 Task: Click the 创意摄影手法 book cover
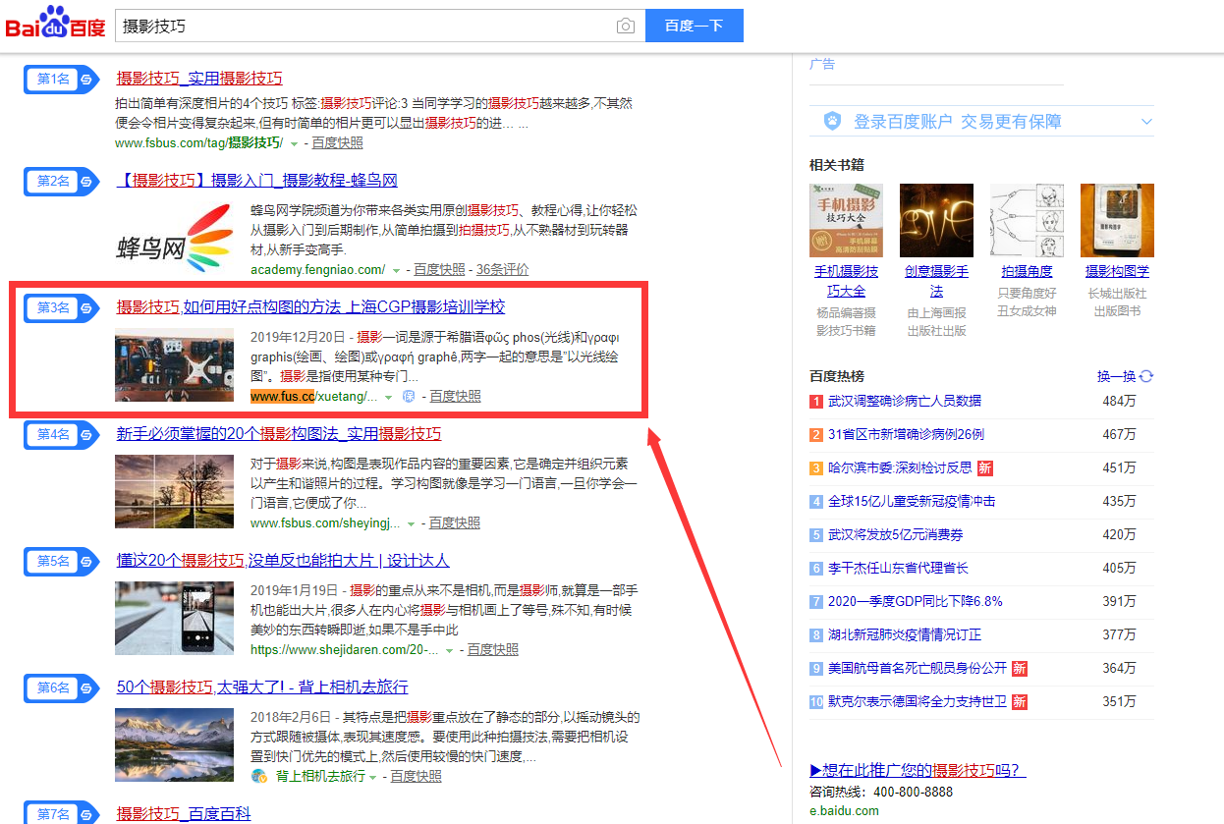[x=936, y=220]
